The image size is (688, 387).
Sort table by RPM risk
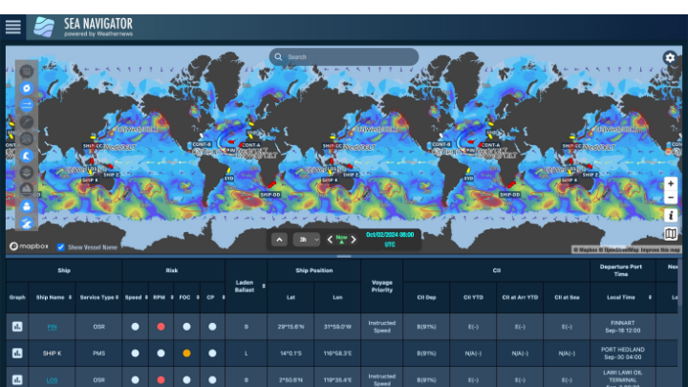(x=172, y=297)
